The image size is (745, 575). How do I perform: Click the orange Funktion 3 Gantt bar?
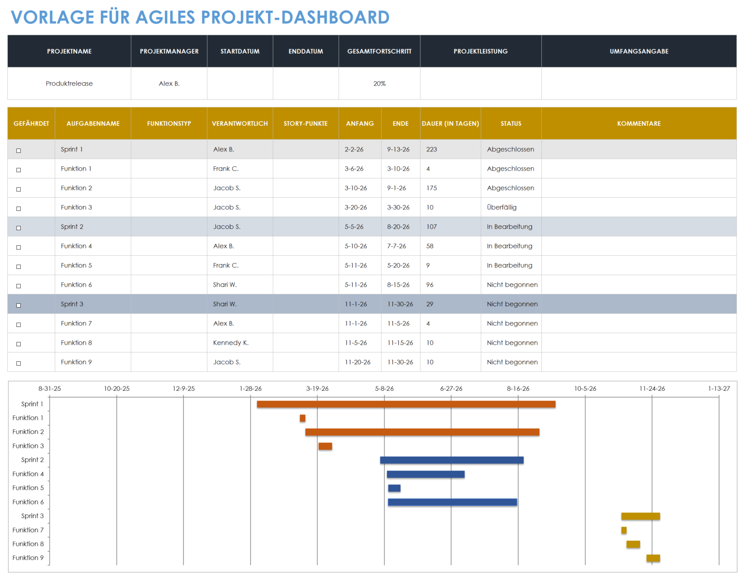click(x=325, y=446)
